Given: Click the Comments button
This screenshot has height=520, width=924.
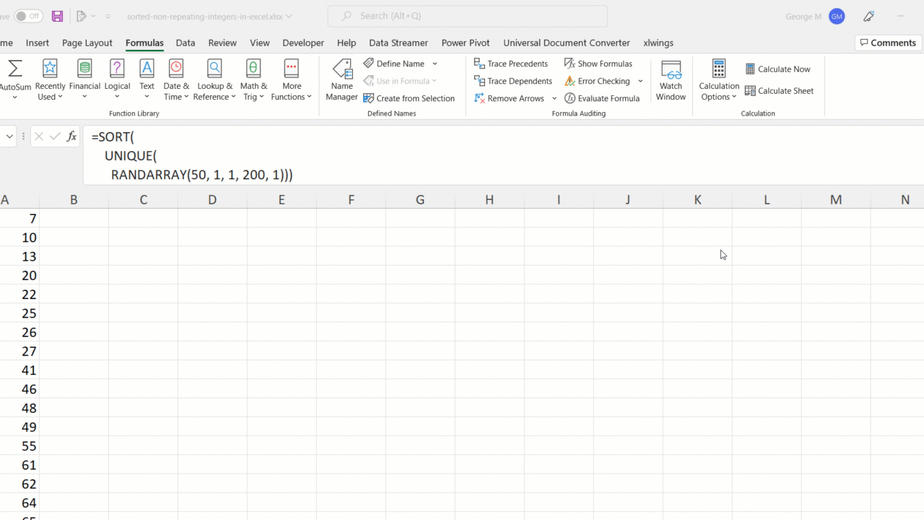Looking at the screenshot, I should coord(888,43).
